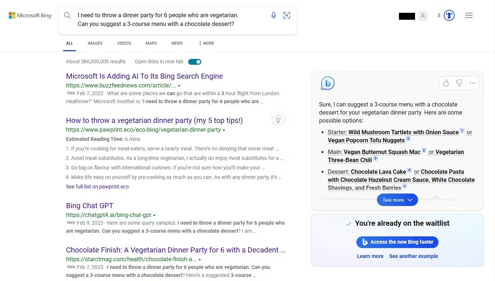Image resolution: width=495 pixels, height=281 pixels.
Task: Expand chat answer with See more
Action: (x=397, y=200)
